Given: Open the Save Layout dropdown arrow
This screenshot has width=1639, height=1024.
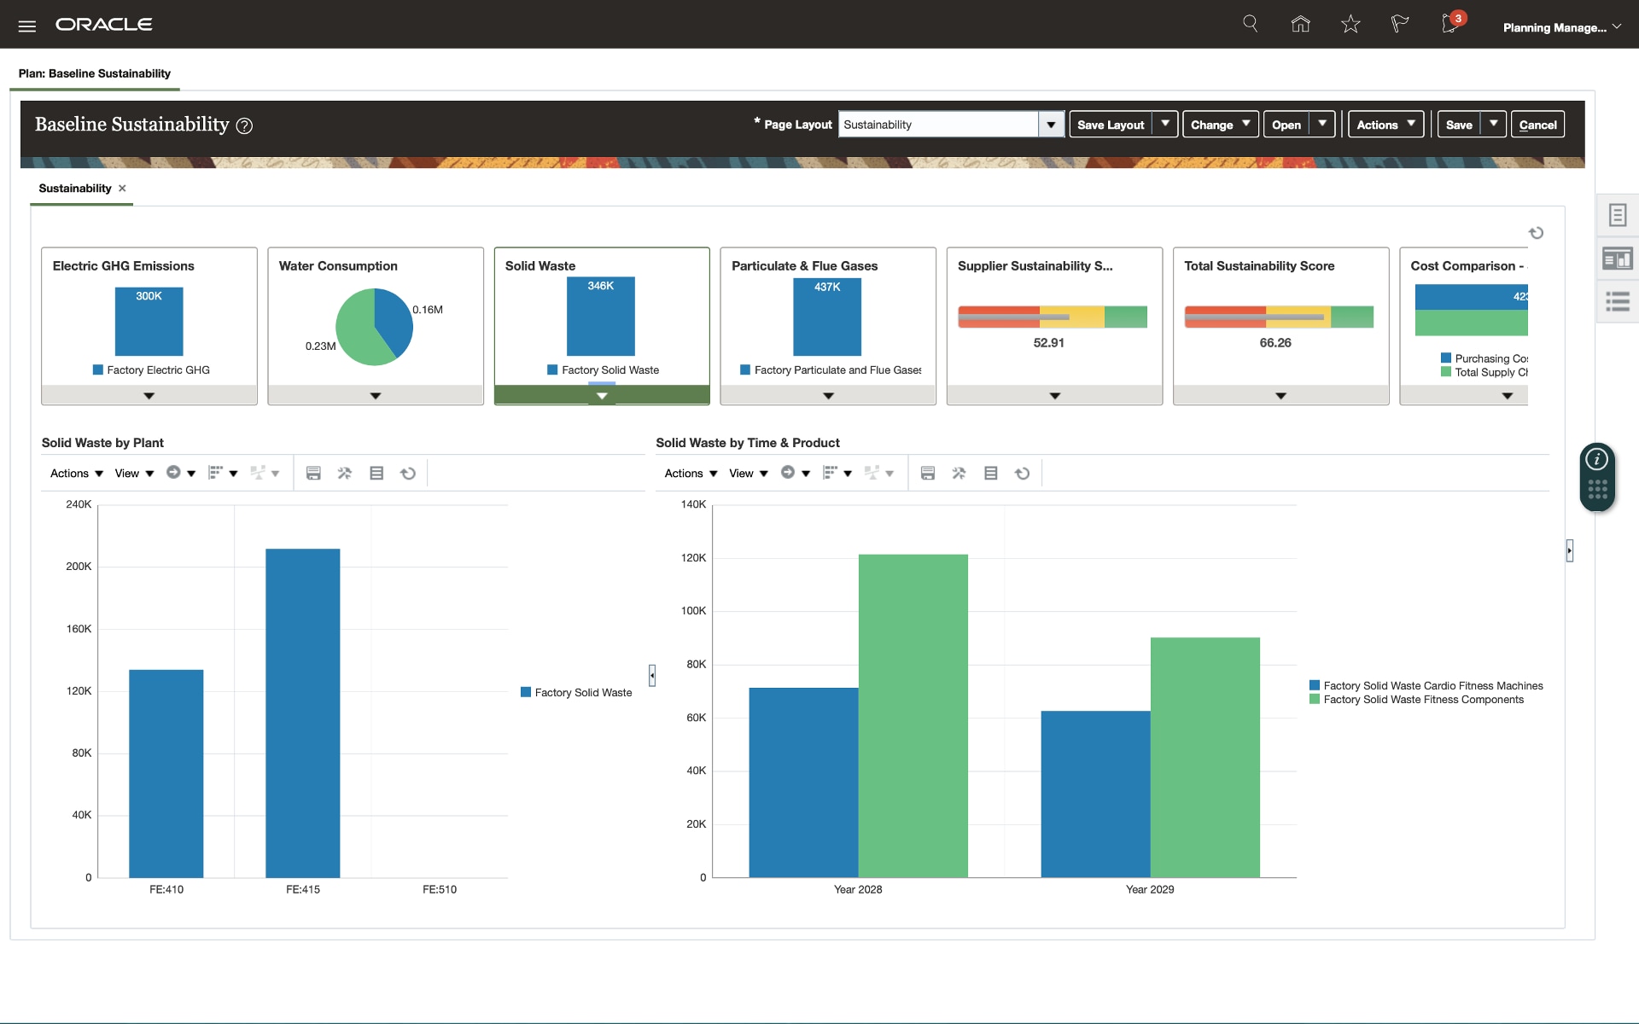Looking at the screenshot, I should click(x=1165, y=124).
